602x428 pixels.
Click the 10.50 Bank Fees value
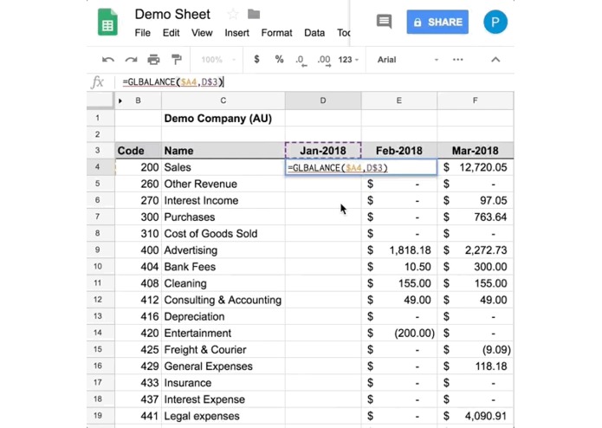tap(399, 266)
